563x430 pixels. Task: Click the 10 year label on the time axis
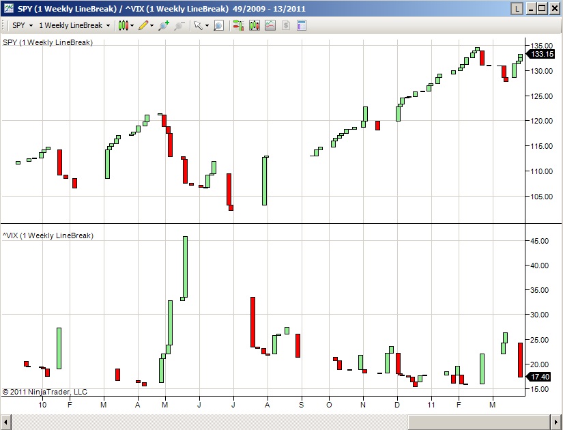tap(42, 405)
